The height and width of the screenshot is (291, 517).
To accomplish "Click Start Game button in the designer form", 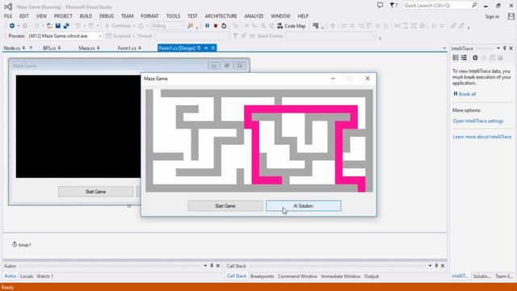I will pyautogui.click(x=95, y=192).
